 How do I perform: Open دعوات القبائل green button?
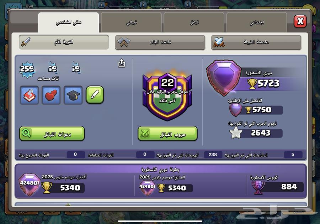(52, 134)
